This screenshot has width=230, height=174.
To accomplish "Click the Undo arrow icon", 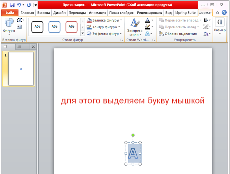I will click(19, 5).
